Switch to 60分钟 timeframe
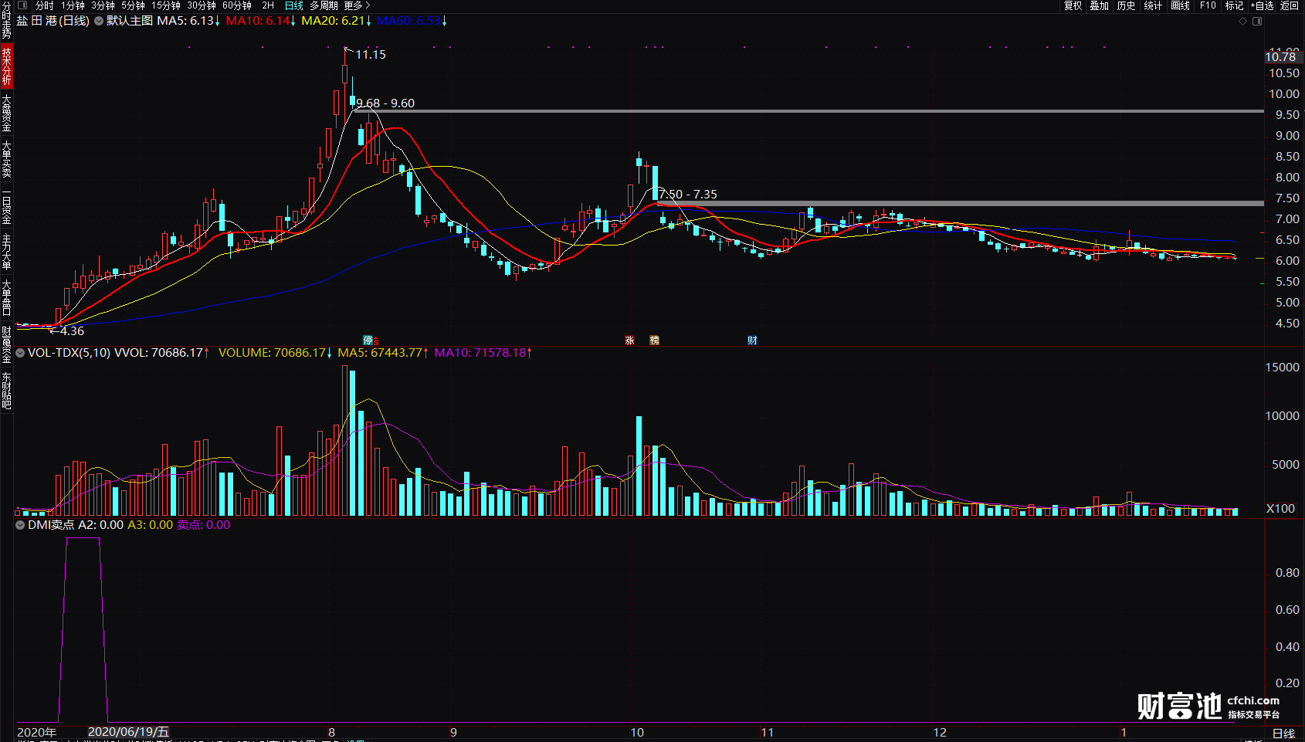Screen dimensions: 1305x742 [237, 5]
